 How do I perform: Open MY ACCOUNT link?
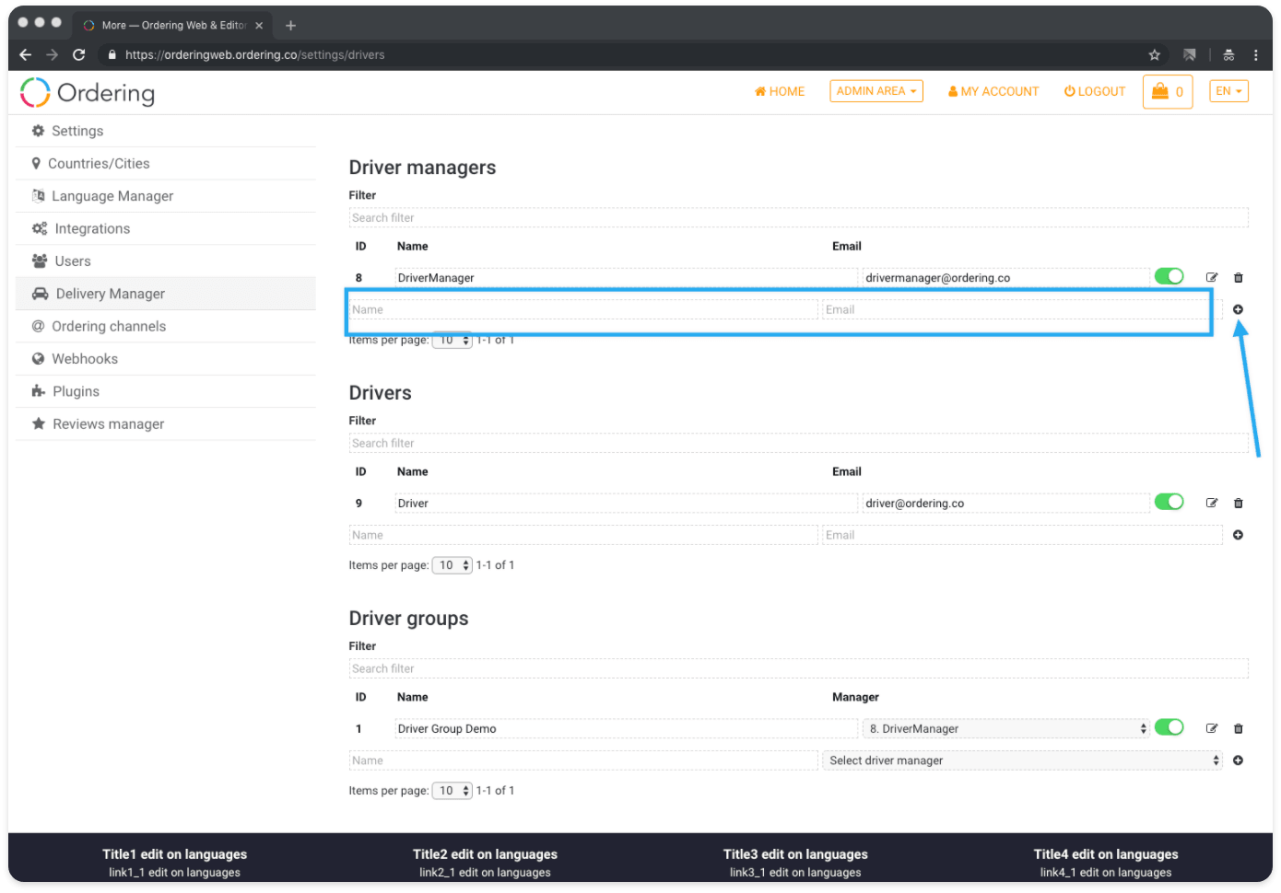[993, 91]
